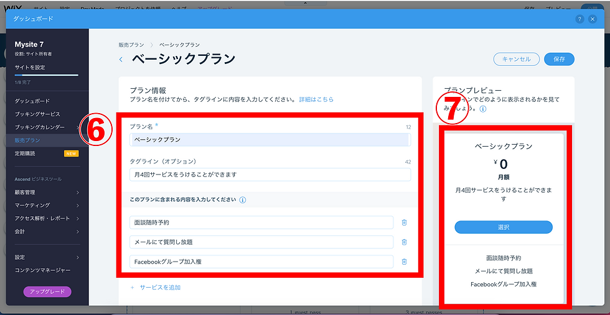Click the キャンセル button
This screenshot has width=610, height=315.
pyautogui.click(x=516, y=60)
